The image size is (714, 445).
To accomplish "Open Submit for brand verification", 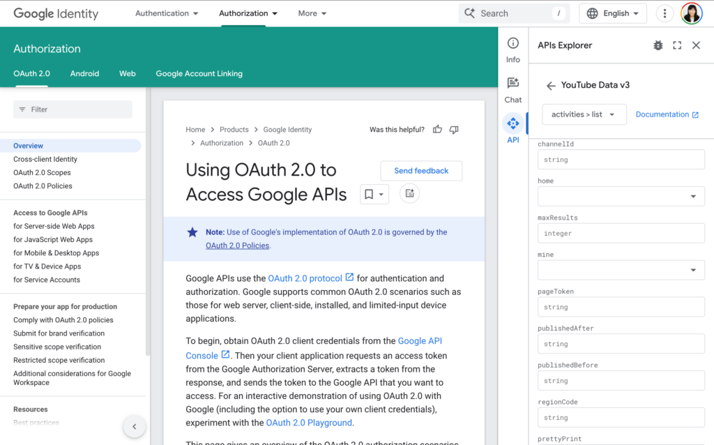I will pyautogui.click(x=59, y=333).
